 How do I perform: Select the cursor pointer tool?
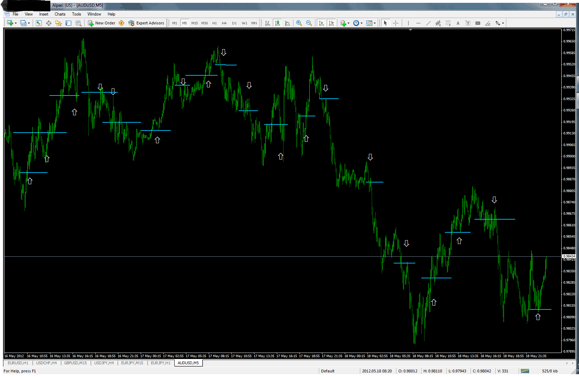tap(386, 23)
